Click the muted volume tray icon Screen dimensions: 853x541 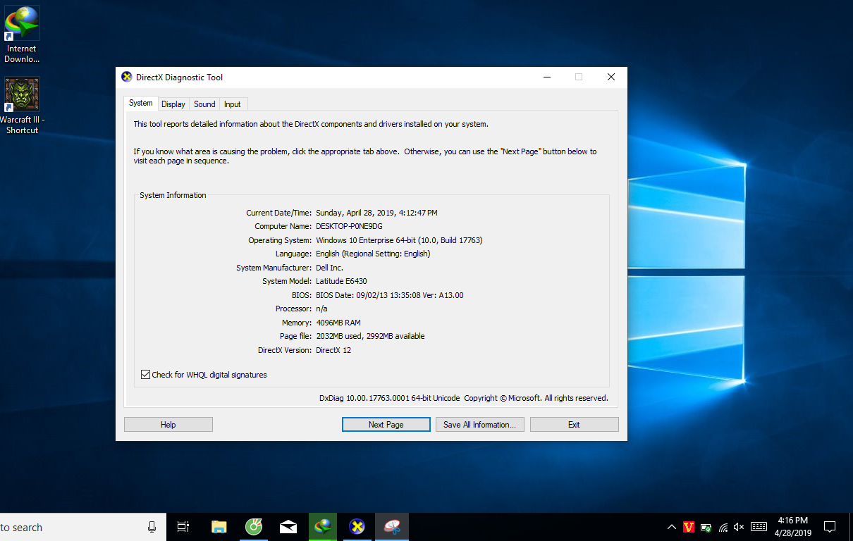[739, 527]
